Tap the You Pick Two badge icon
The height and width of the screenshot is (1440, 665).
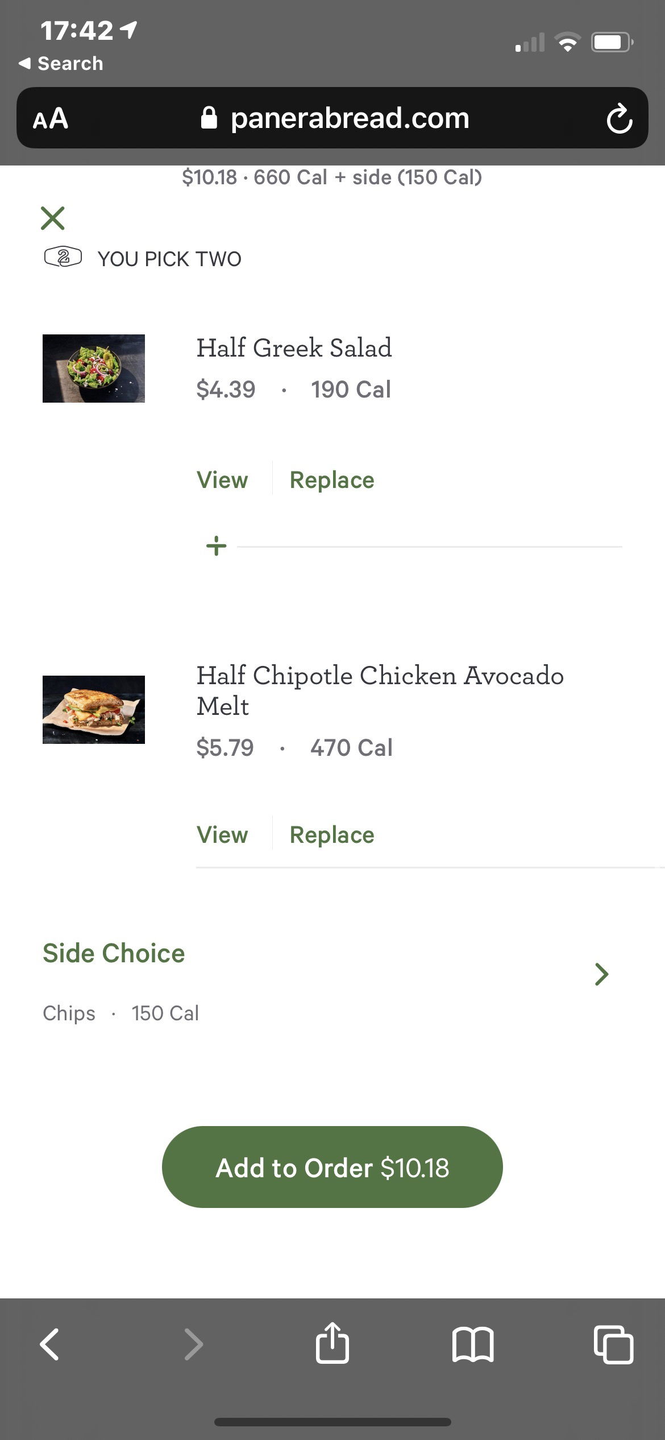[x=63, y=258]
